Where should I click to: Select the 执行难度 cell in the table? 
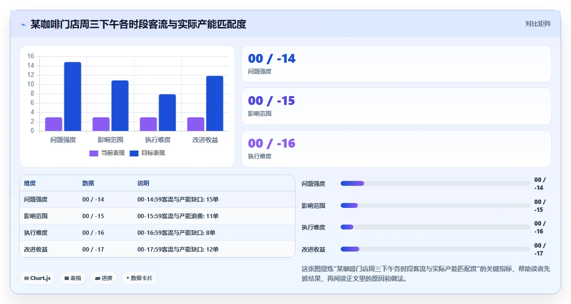(36, 233)
